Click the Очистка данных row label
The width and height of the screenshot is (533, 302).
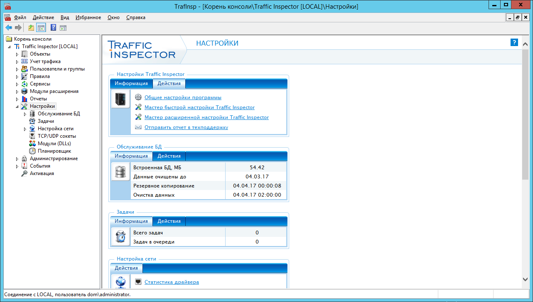tap(154, 195)
